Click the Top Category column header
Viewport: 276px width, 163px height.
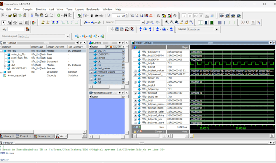(77, 47)
